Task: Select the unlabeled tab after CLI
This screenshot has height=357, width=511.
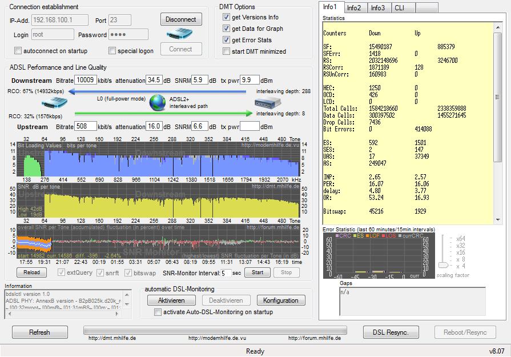Action: tap(427, 8)
